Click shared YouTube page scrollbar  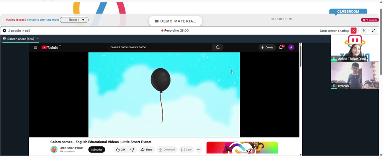click(x=301, y=56)
